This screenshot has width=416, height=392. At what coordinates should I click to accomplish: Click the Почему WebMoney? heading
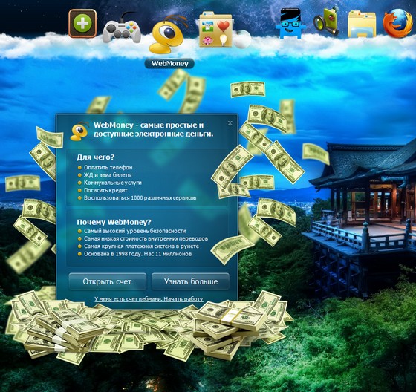pos(114,222)
